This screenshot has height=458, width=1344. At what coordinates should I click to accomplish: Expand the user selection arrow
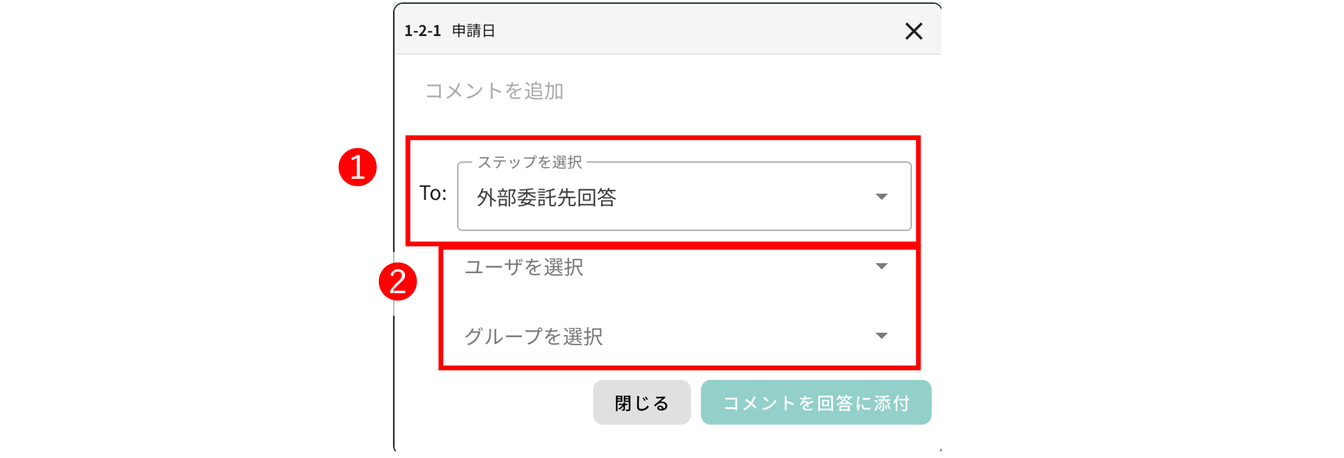pyautogui.click(x=882, y=267)
